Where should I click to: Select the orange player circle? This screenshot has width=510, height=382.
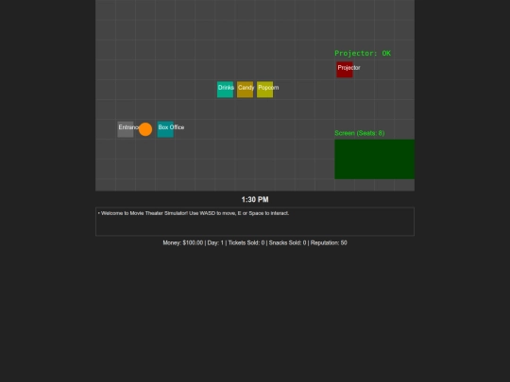pyautogui.click(x=145, y=129)
